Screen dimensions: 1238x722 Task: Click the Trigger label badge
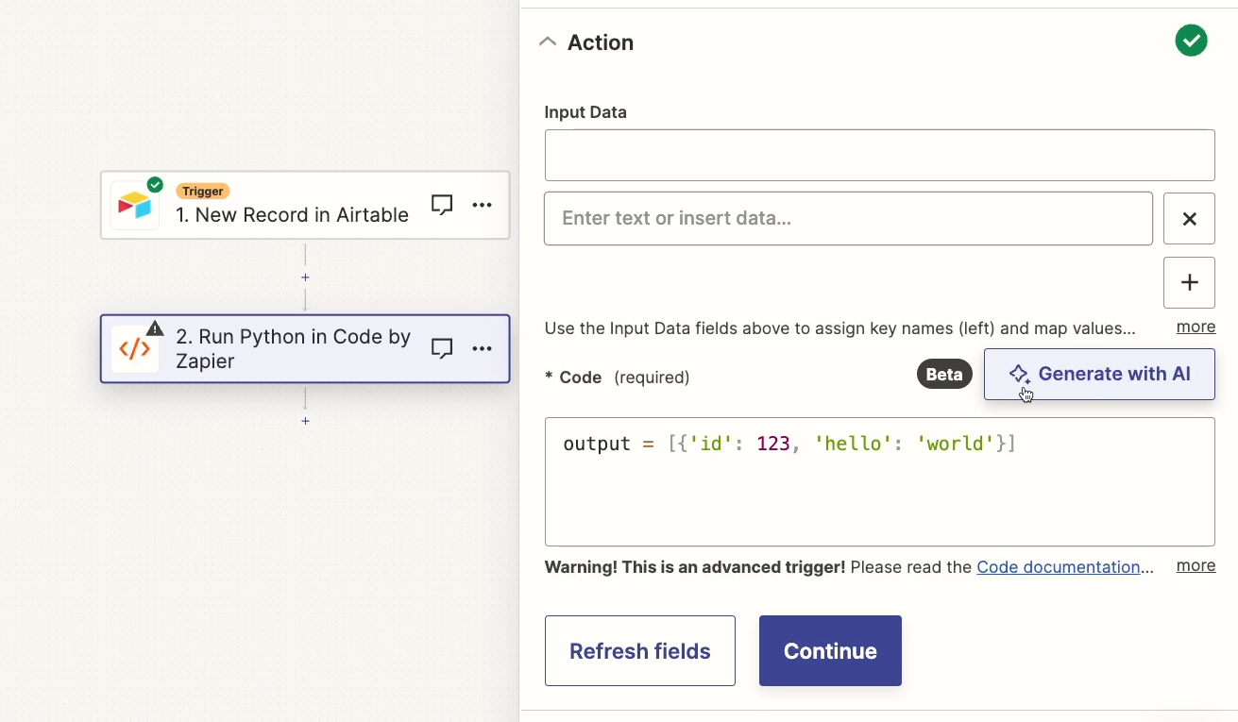(x=203, y=191)
